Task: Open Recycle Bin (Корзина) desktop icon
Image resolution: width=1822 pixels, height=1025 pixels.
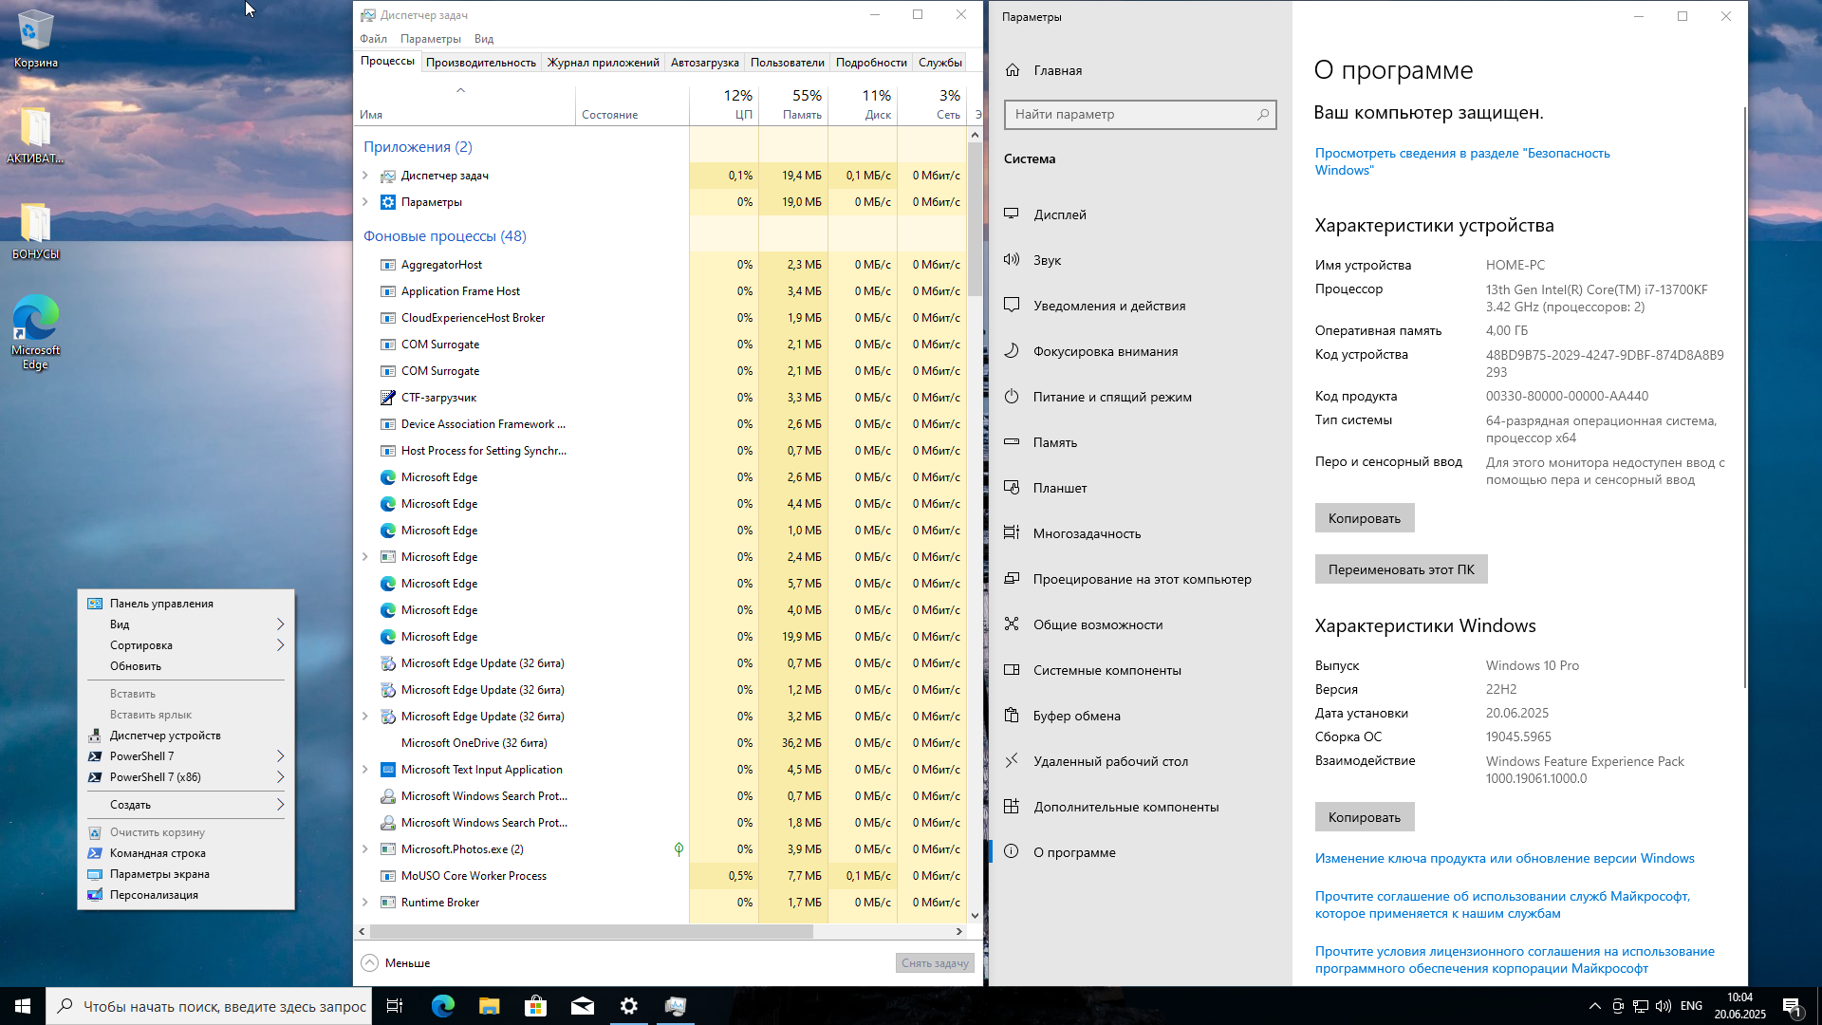Action: (x=35, y=40)
